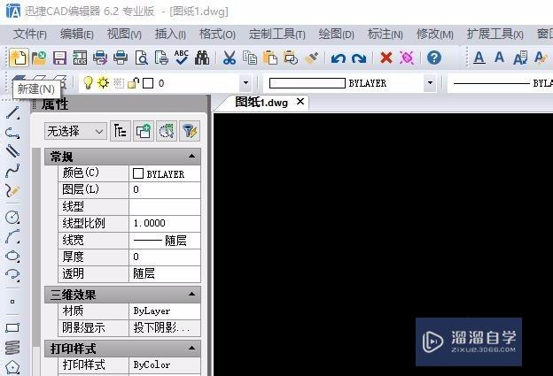553x376 pixels.
Task: Open the 视图(V) menu
Action: [x=124, y=35]
